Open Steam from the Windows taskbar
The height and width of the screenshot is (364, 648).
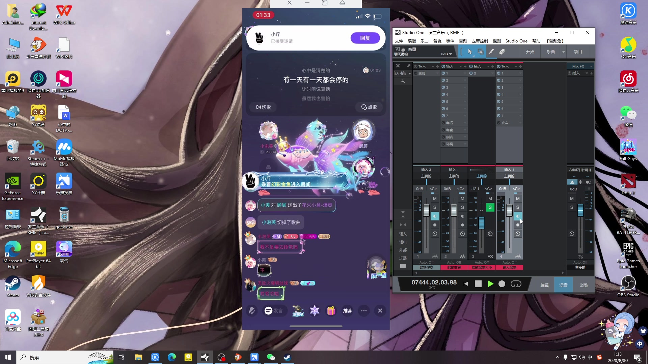pyautogui.click(x=287, y=357)
